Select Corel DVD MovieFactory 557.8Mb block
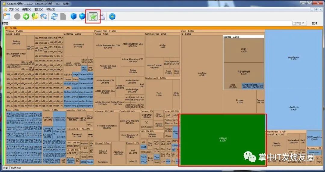 (129, 122)
